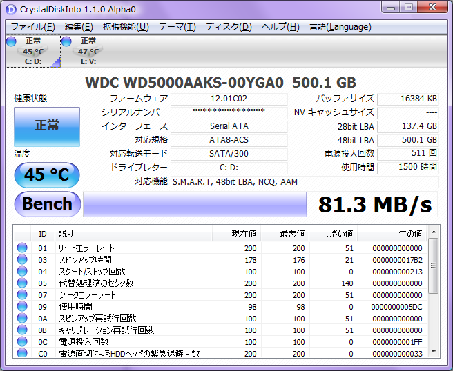Click the power-on hours value 1500 時間

click(408, 168)
